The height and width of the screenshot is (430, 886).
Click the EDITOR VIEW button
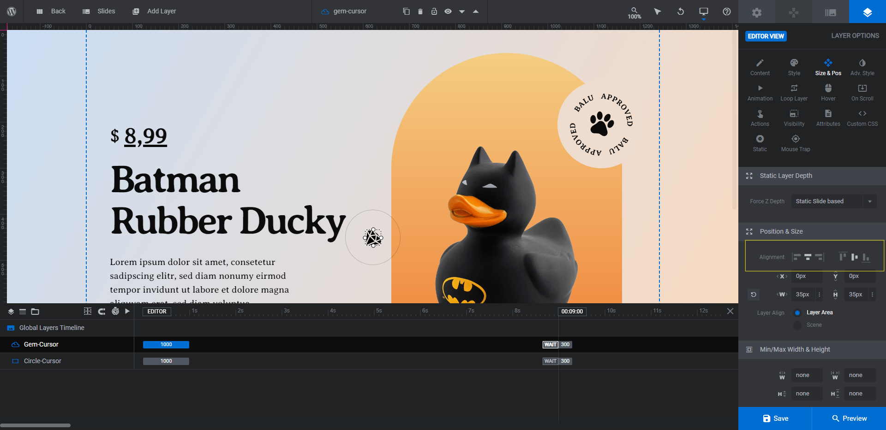766,36
